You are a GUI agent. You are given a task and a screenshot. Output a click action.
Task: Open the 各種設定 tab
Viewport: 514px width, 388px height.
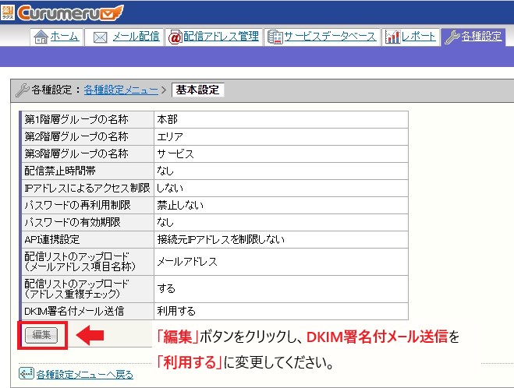click(481, 37)
